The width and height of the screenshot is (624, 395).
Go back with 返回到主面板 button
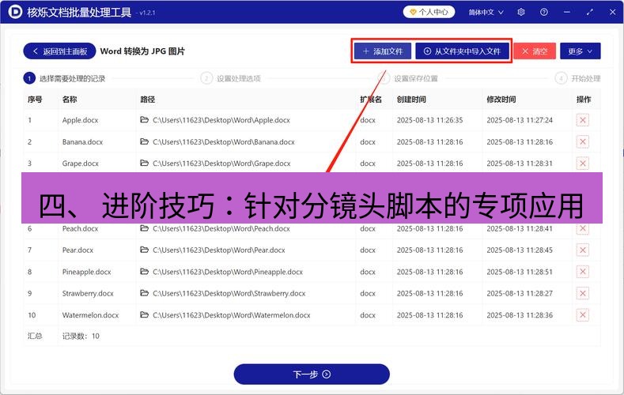(x=59, y=51)
